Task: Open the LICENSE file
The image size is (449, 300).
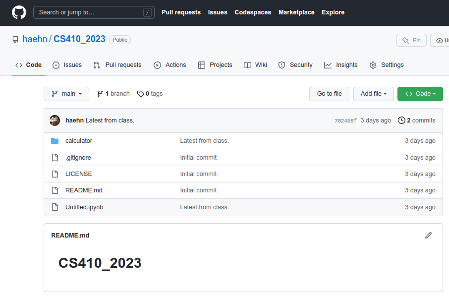Action: (79, 174)
